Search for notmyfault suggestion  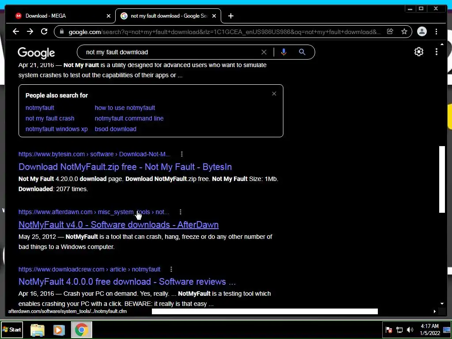(40, 108)
